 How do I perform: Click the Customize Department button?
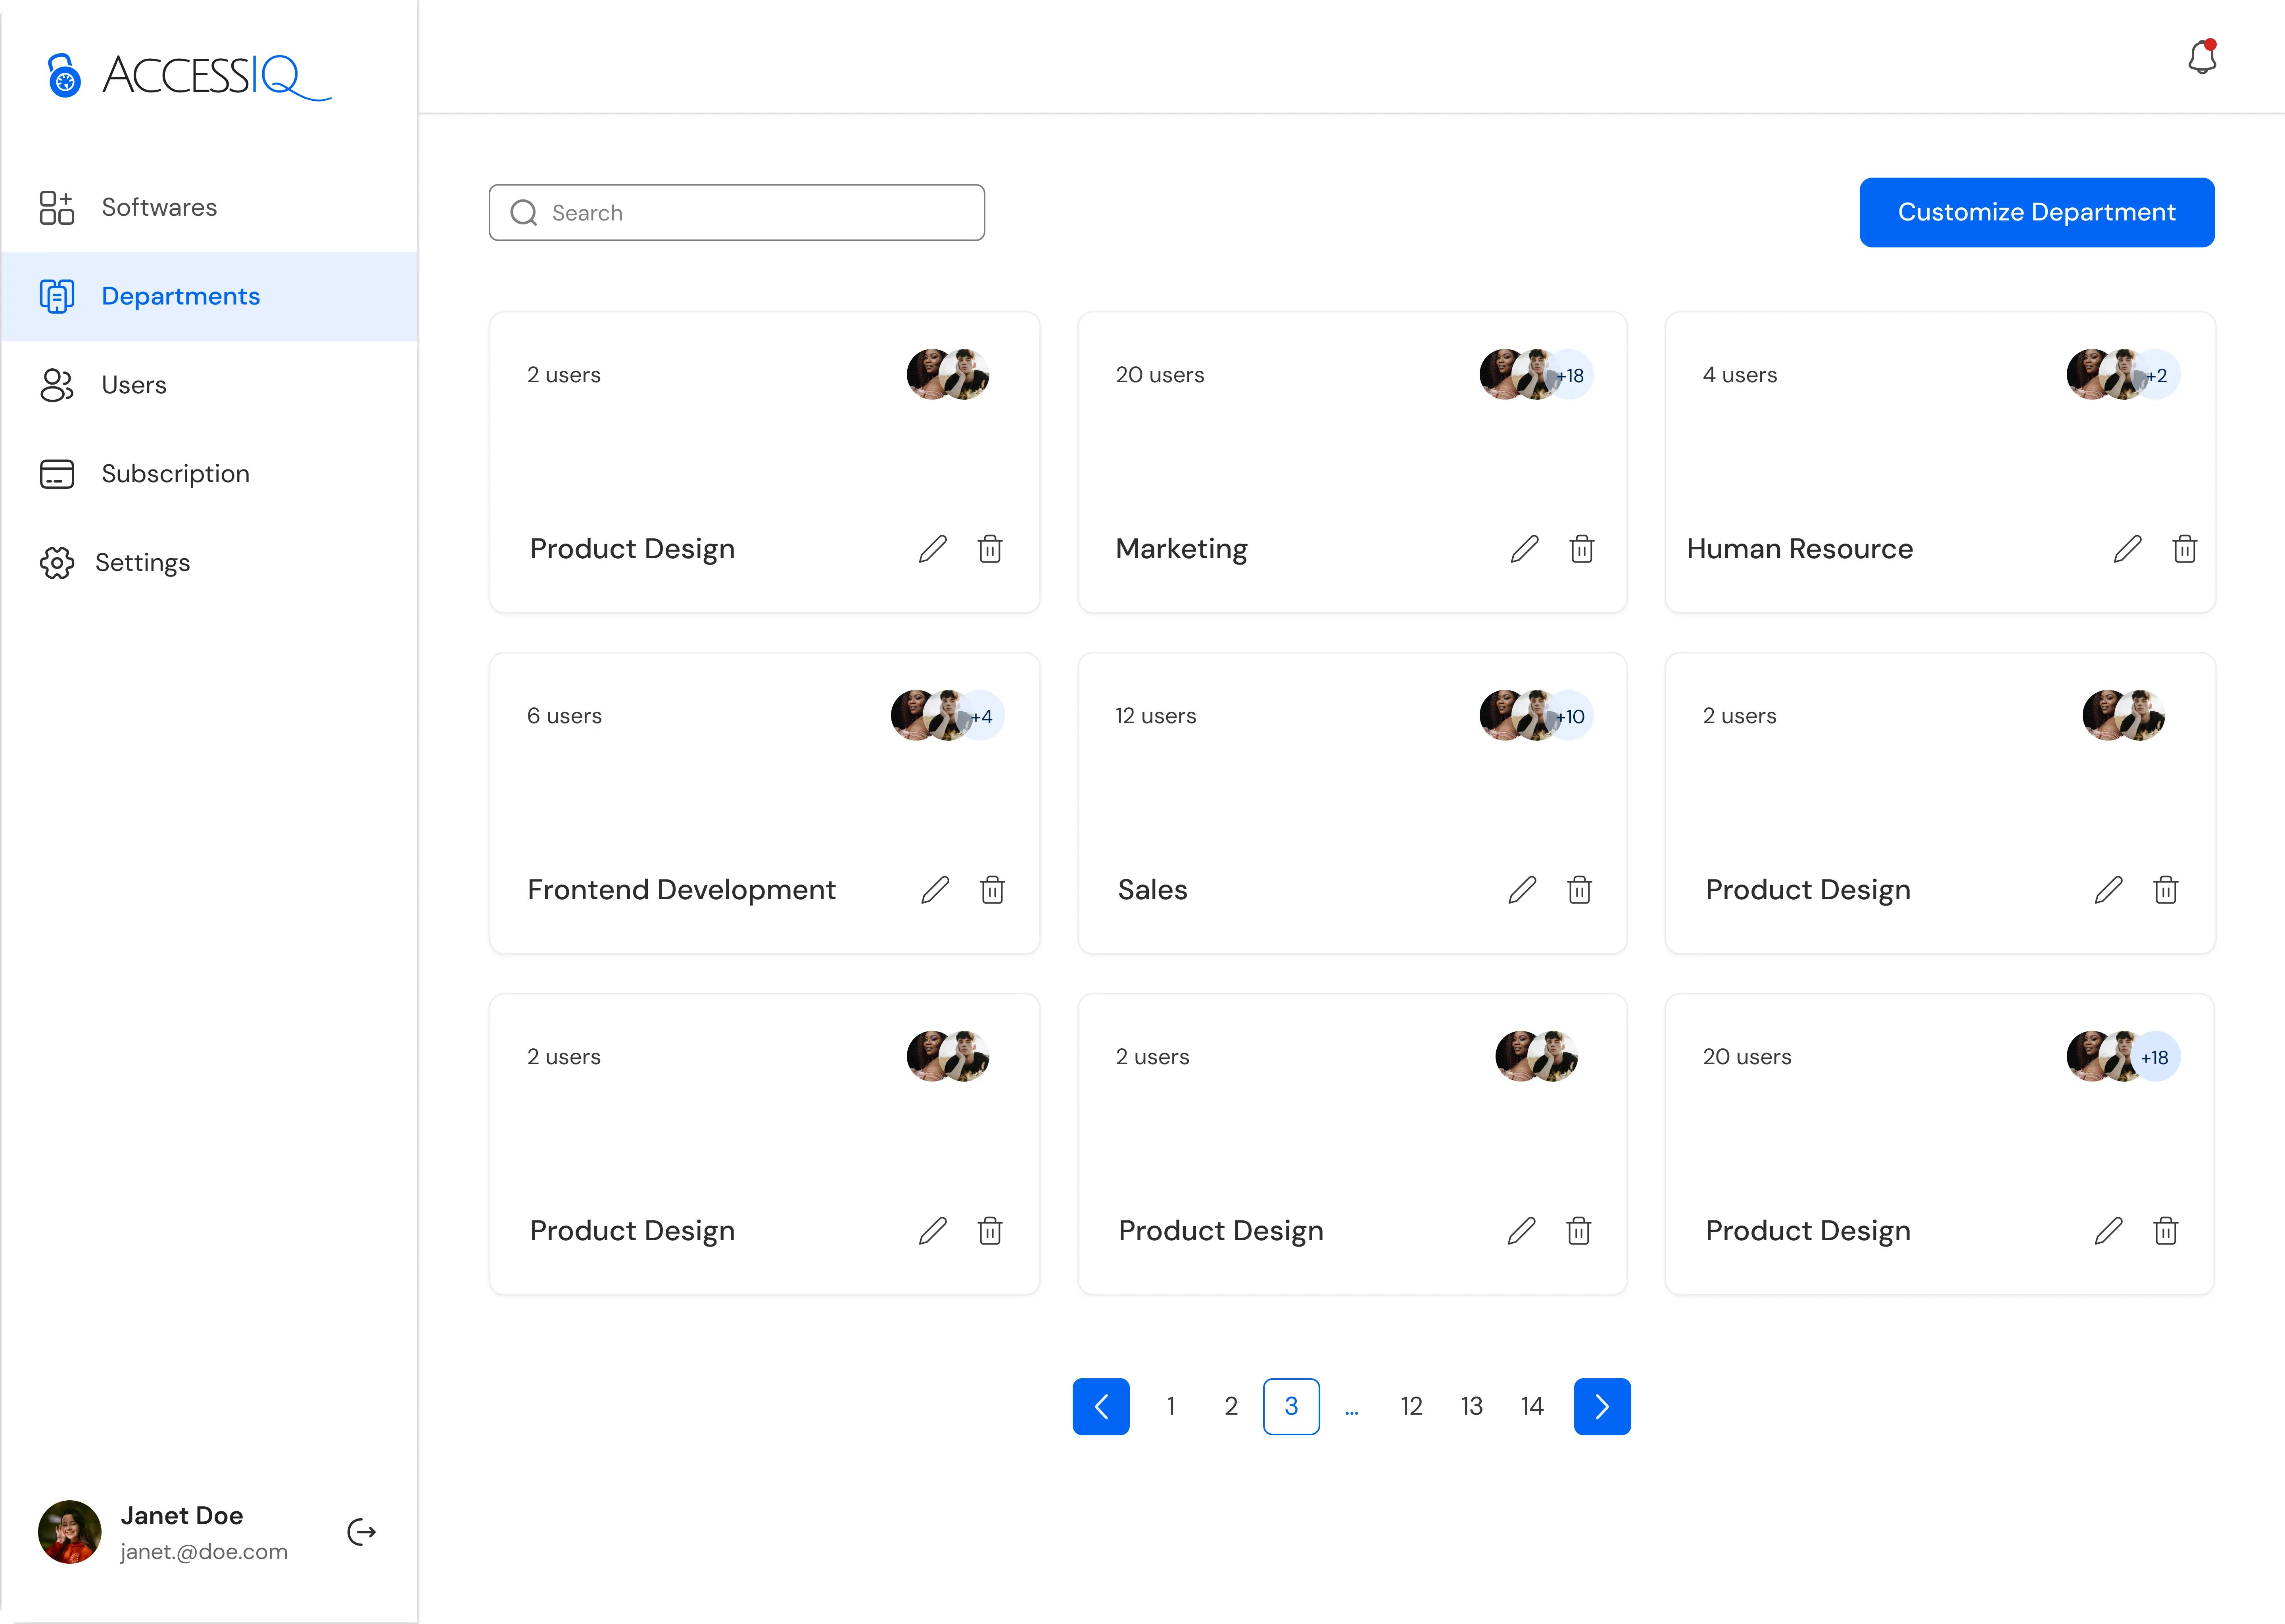2036,212
